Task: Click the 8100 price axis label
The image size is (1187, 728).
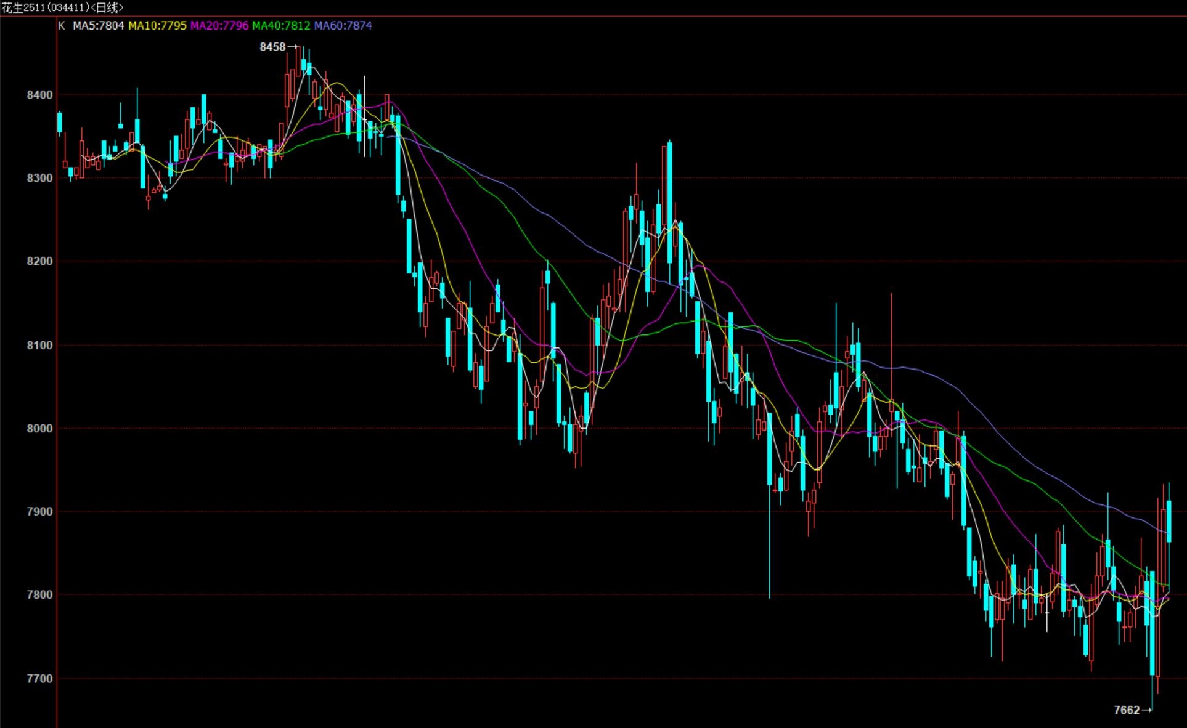Action: pos(39,346)
